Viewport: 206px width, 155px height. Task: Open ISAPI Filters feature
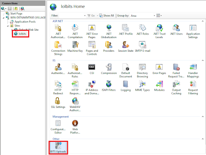pyautogui.click(x=109, y=86)
